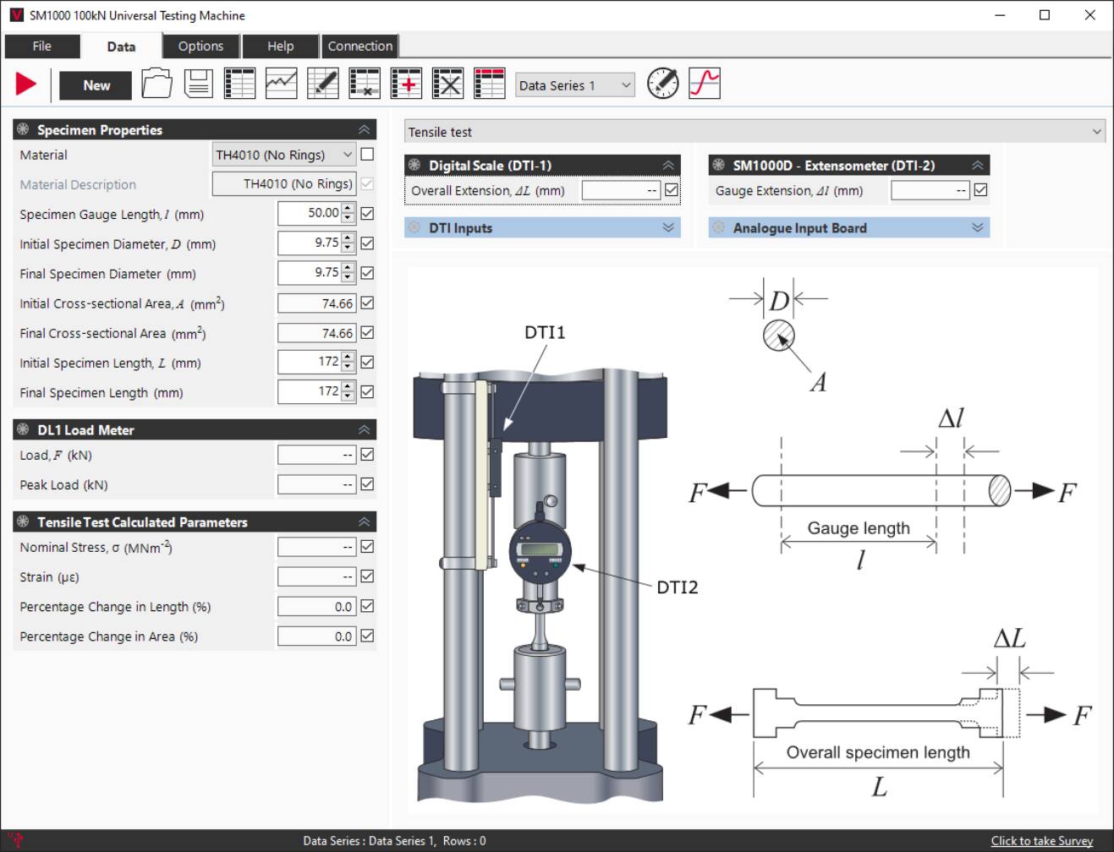Enable the checkbox beside Material dropdown

click(x=367, y=154)
